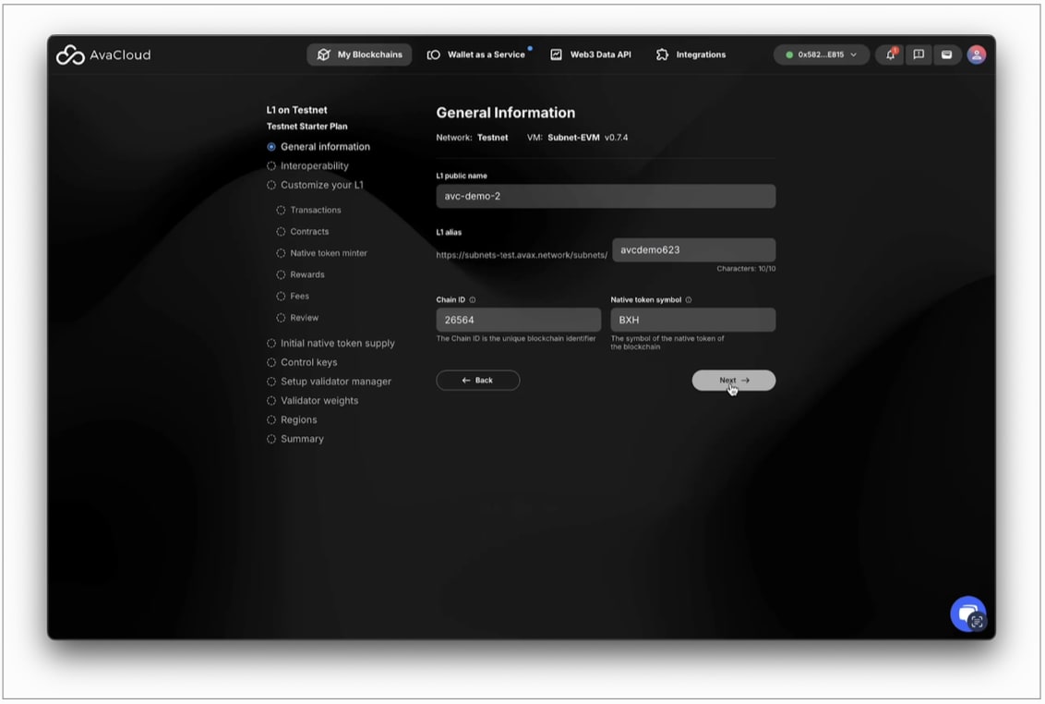Open the Web3 Data API tab
The image size is (1045, 704).
pos(591,55)
